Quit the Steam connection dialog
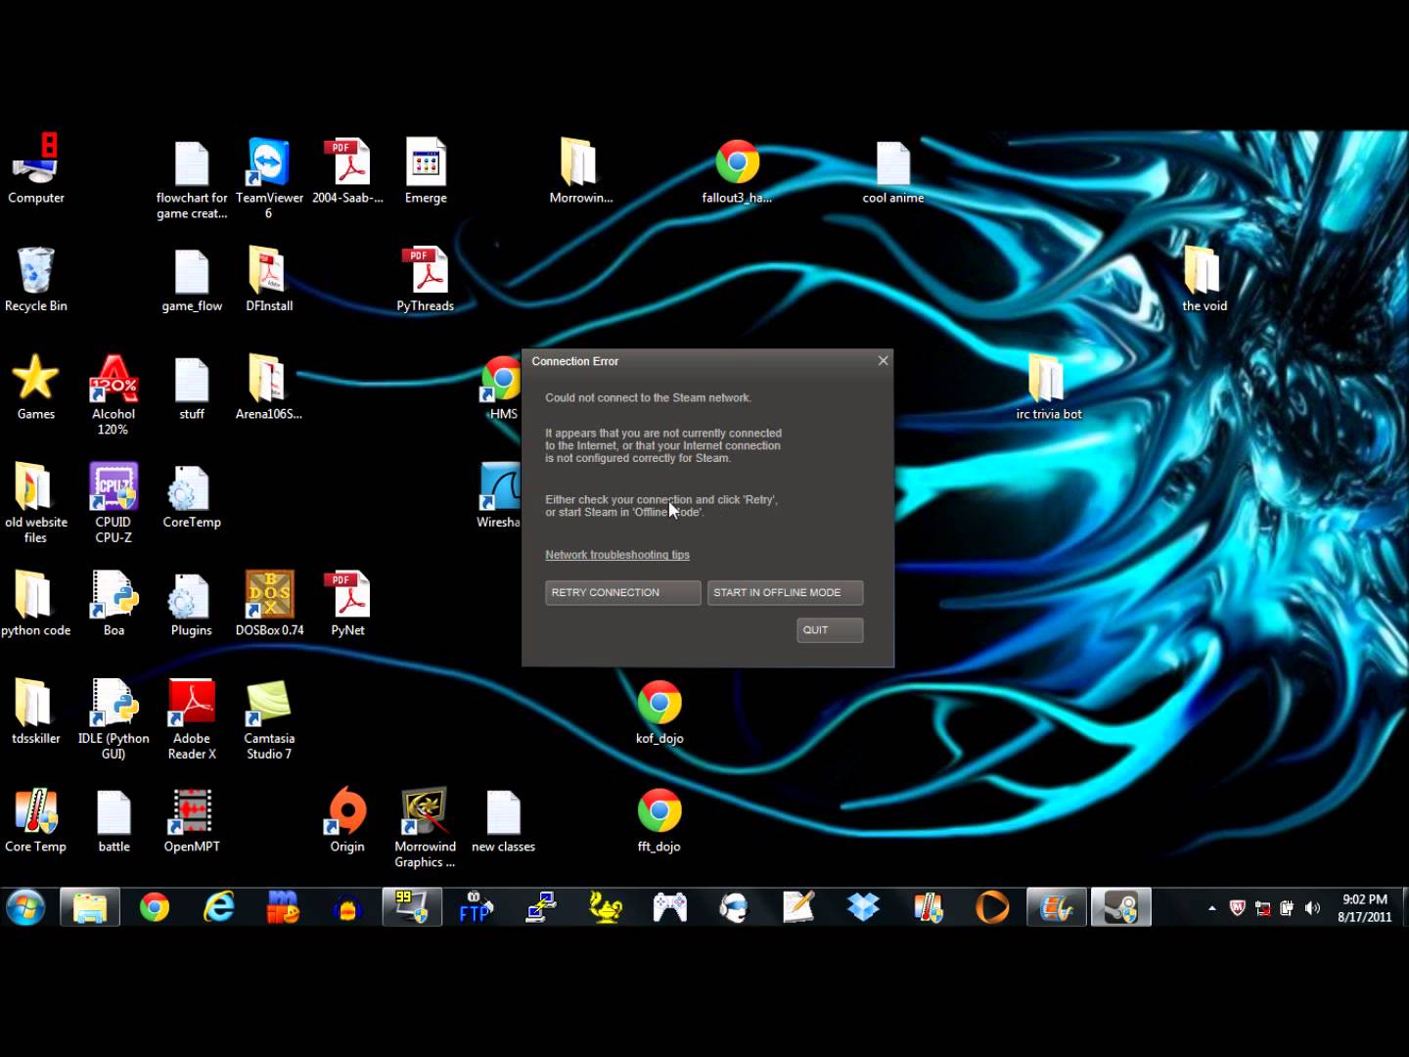The width and height of the screenshot is (1409, 1057). pos(830,630)
